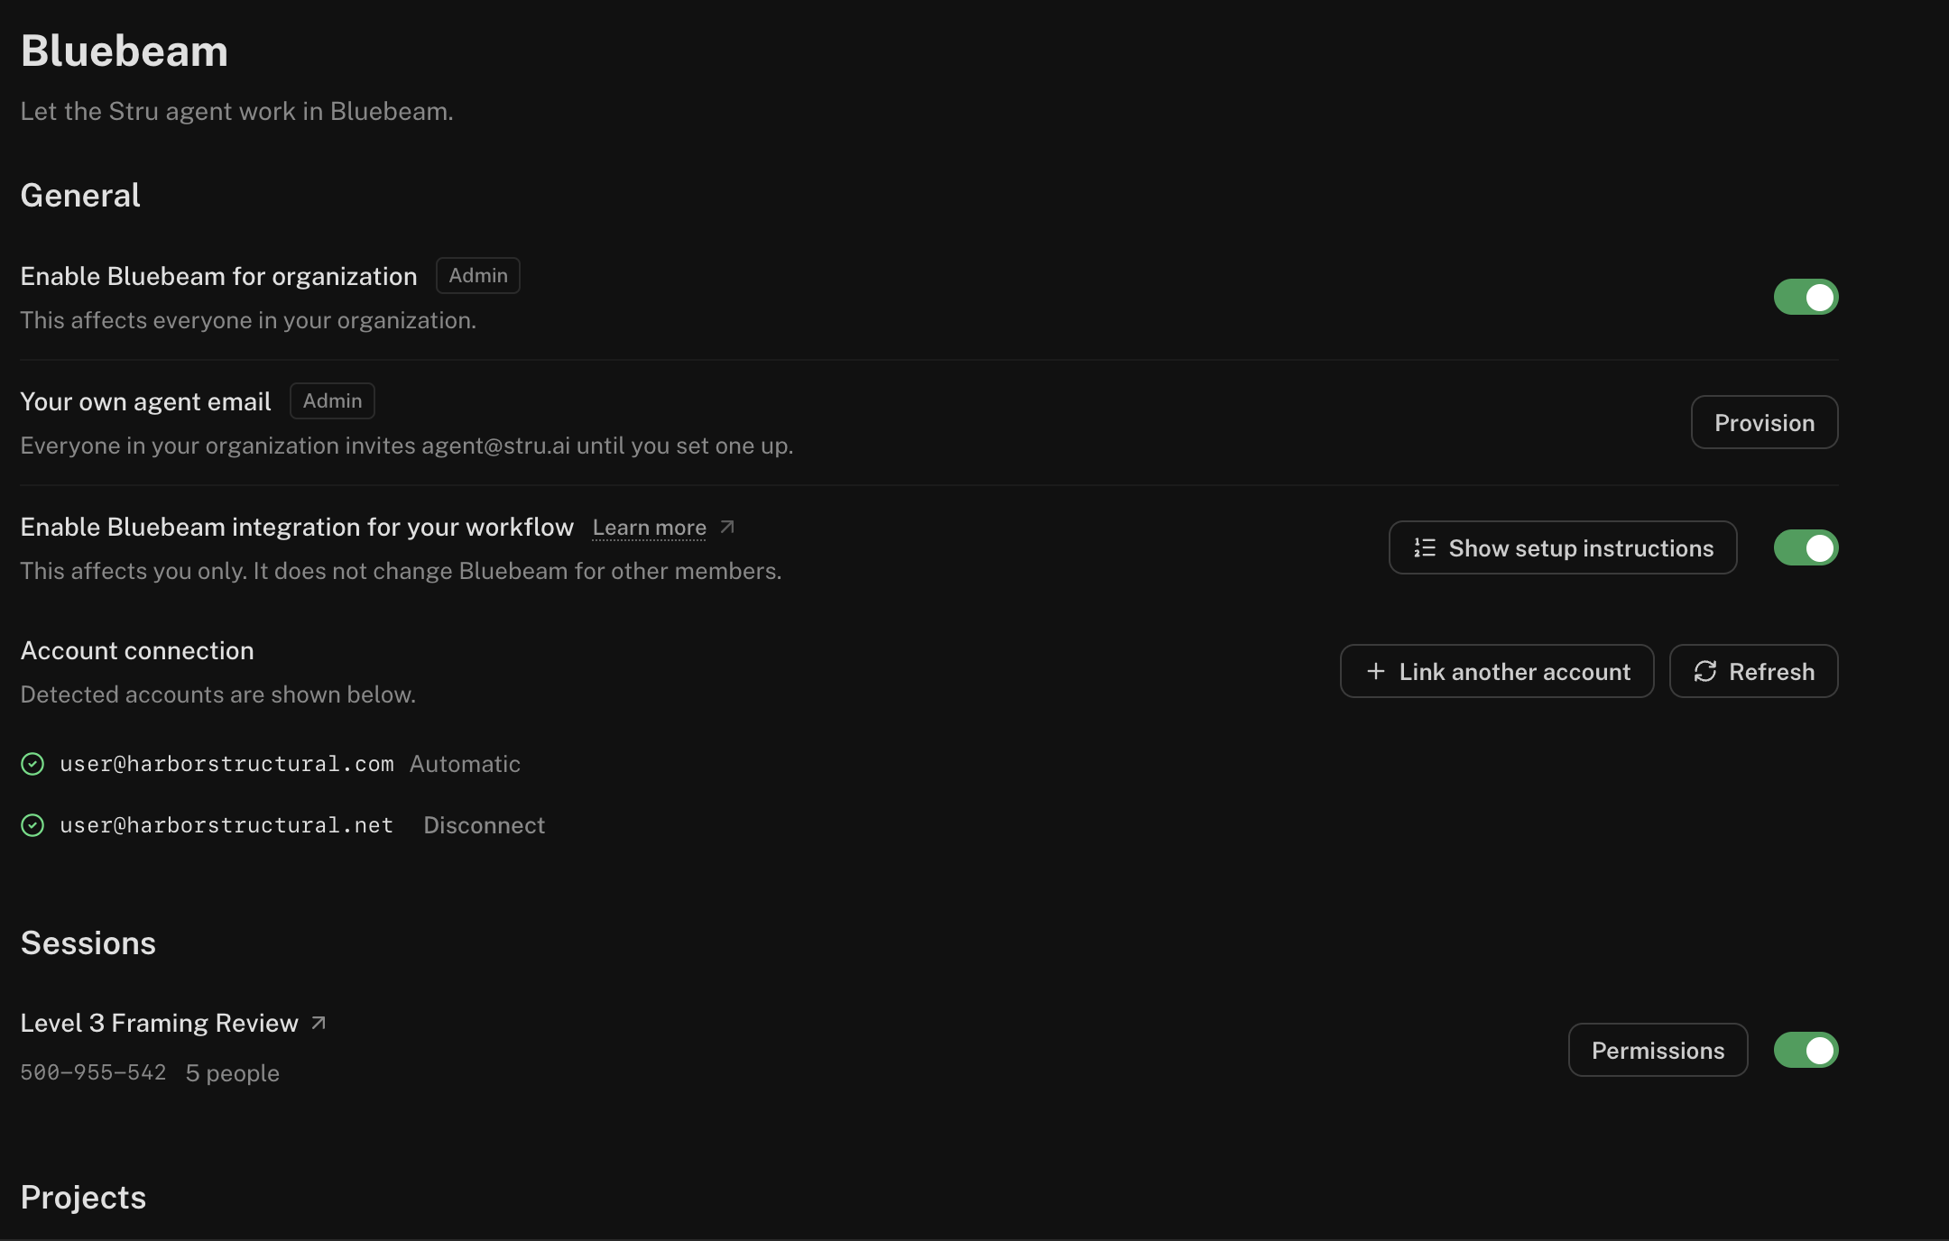The image size is (1949, 1241).
Task: Click external arrow icon beside Learn more
Action: pos(727,527)
